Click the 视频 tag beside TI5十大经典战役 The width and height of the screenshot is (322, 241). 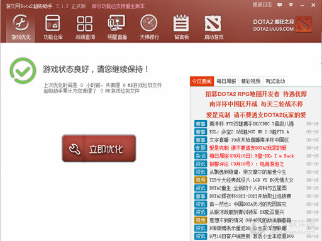pyautogui.click(x=201, y=180)
